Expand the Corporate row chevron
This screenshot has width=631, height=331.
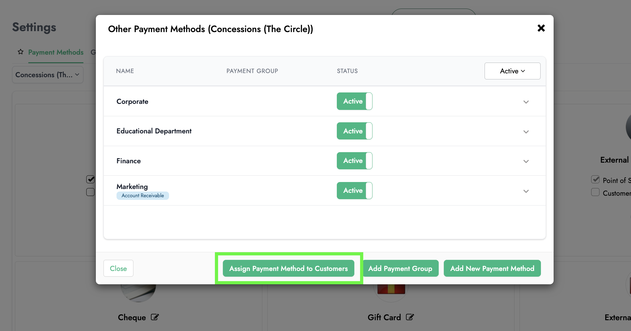click(526, 102)
